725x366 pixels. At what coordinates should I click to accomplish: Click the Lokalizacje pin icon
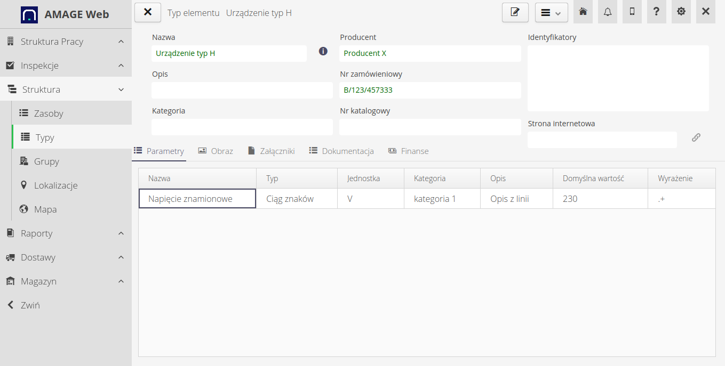pyautogui.click(x=23, y=185)
